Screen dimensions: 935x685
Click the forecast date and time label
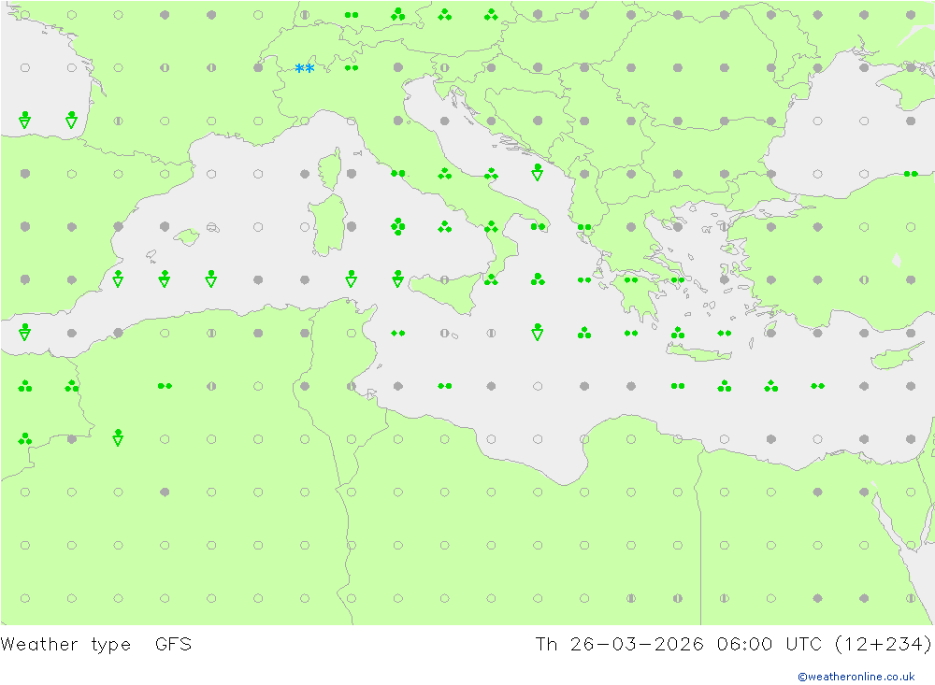coord(733,645)
